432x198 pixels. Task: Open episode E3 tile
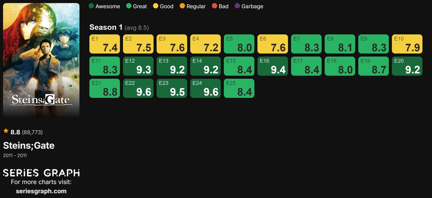click(172, 44)
